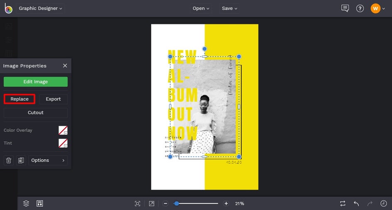
Task: Click the 21% zoom value
Action: click(x=240, y=203)
